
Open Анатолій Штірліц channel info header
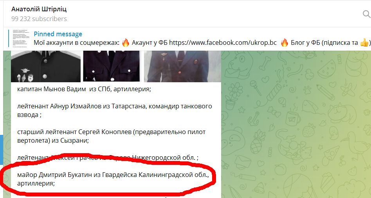point(39,9)
